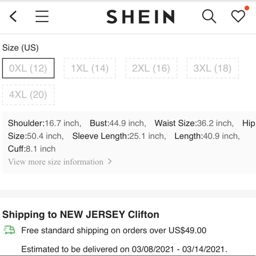Select size 4XL (20)

pos(28,95)
